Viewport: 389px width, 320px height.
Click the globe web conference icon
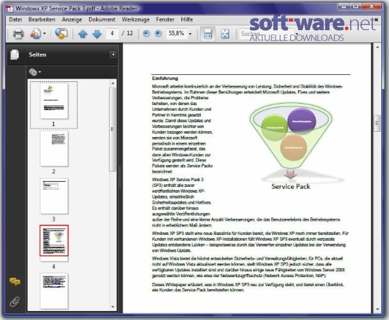[61, 33]
